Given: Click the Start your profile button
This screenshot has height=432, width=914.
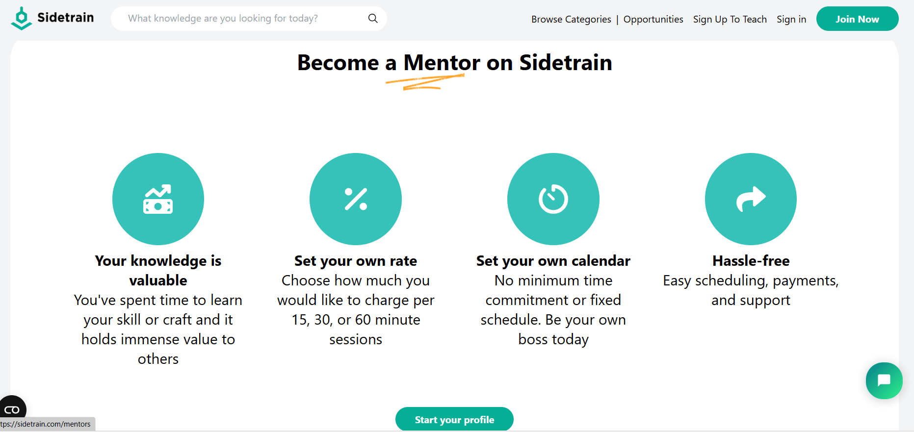Looking at the screenshot, I should click(454, 420).
